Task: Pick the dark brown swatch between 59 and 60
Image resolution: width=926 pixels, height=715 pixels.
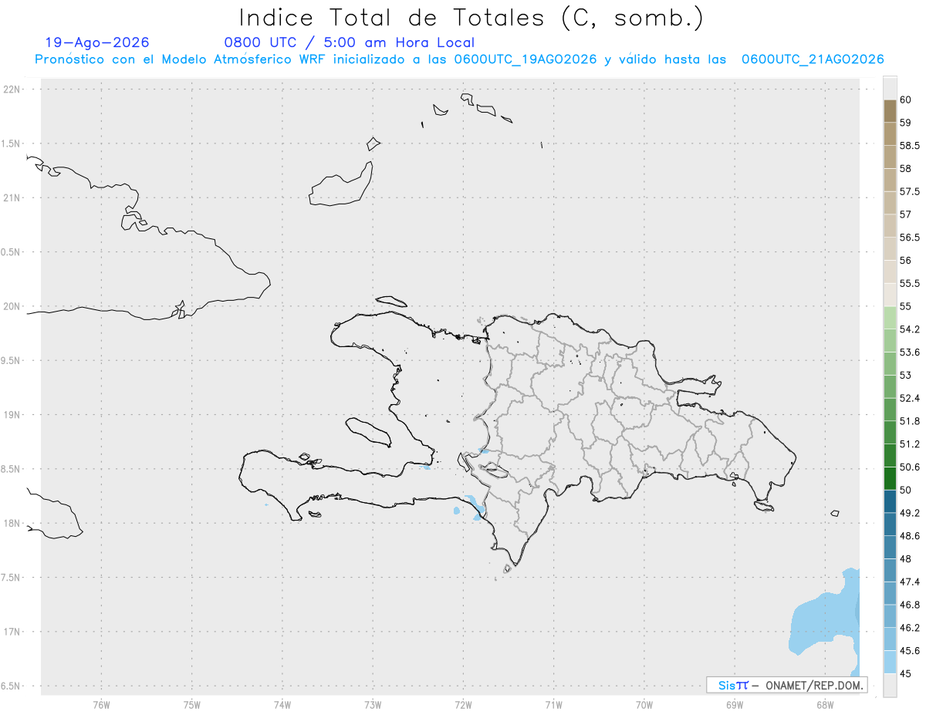Action: (x=890, y=111)
